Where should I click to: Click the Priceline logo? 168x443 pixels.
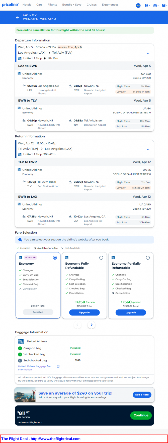click(x=10, y=5)
